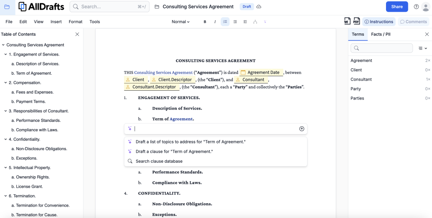Click the Italic formatting button

coord(215,22)
